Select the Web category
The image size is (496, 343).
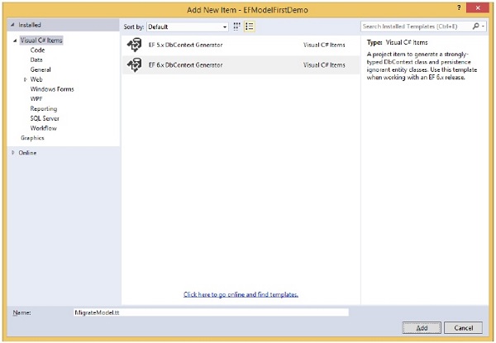36,79
